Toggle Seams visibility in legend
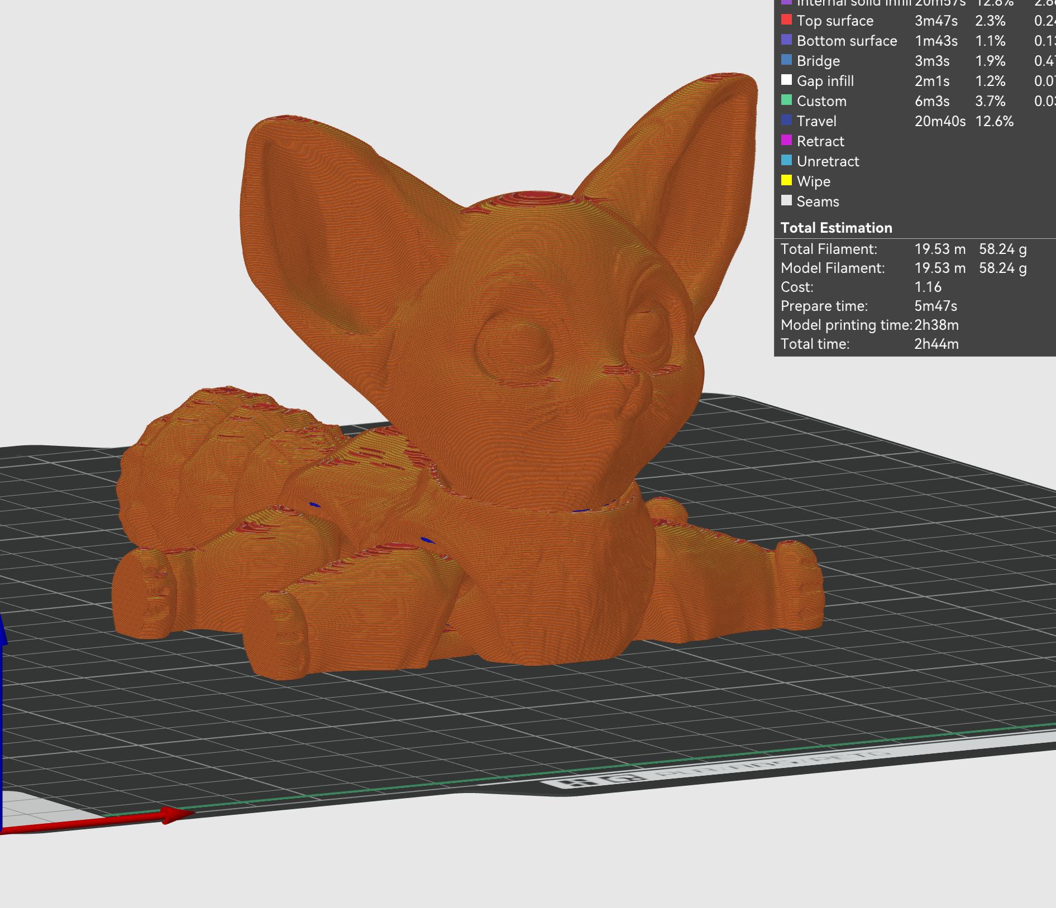 tap(818, 201)
